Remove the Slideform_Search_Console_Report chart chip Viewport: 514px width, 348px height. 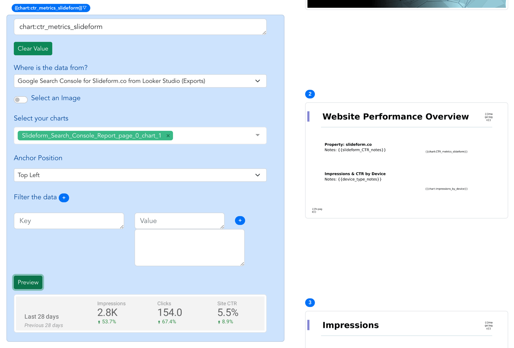pyautogui.click(x=168, y=136)
